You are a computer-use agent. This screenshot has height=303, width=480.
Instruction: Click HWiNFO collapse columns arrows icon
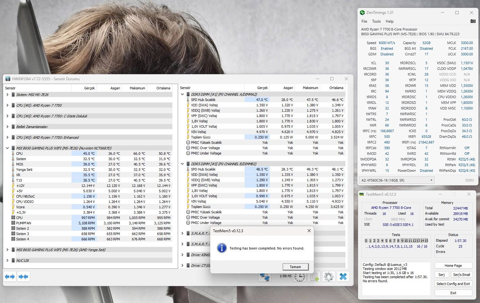click(23, 277)
